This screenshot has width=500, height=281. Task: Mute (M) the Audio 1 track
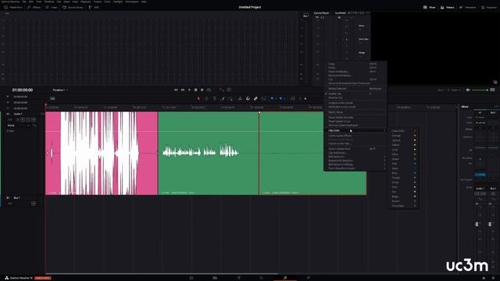tap(34, 119)
